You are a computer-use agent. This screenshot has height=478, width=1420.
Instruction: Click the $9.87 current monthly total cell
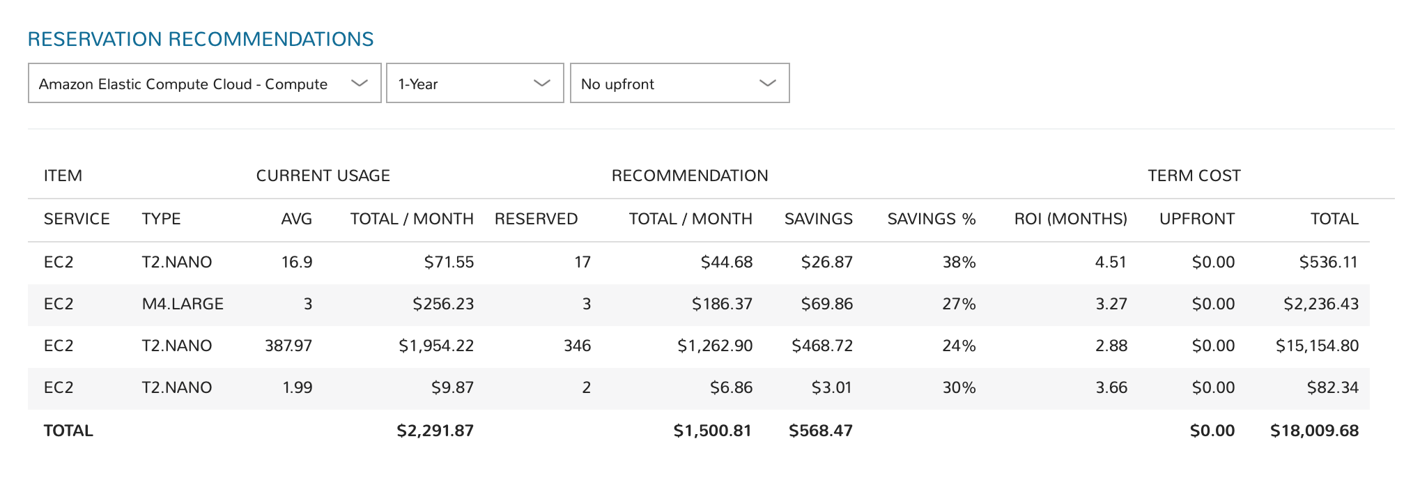pyautogui.click(x=452, y=387)
